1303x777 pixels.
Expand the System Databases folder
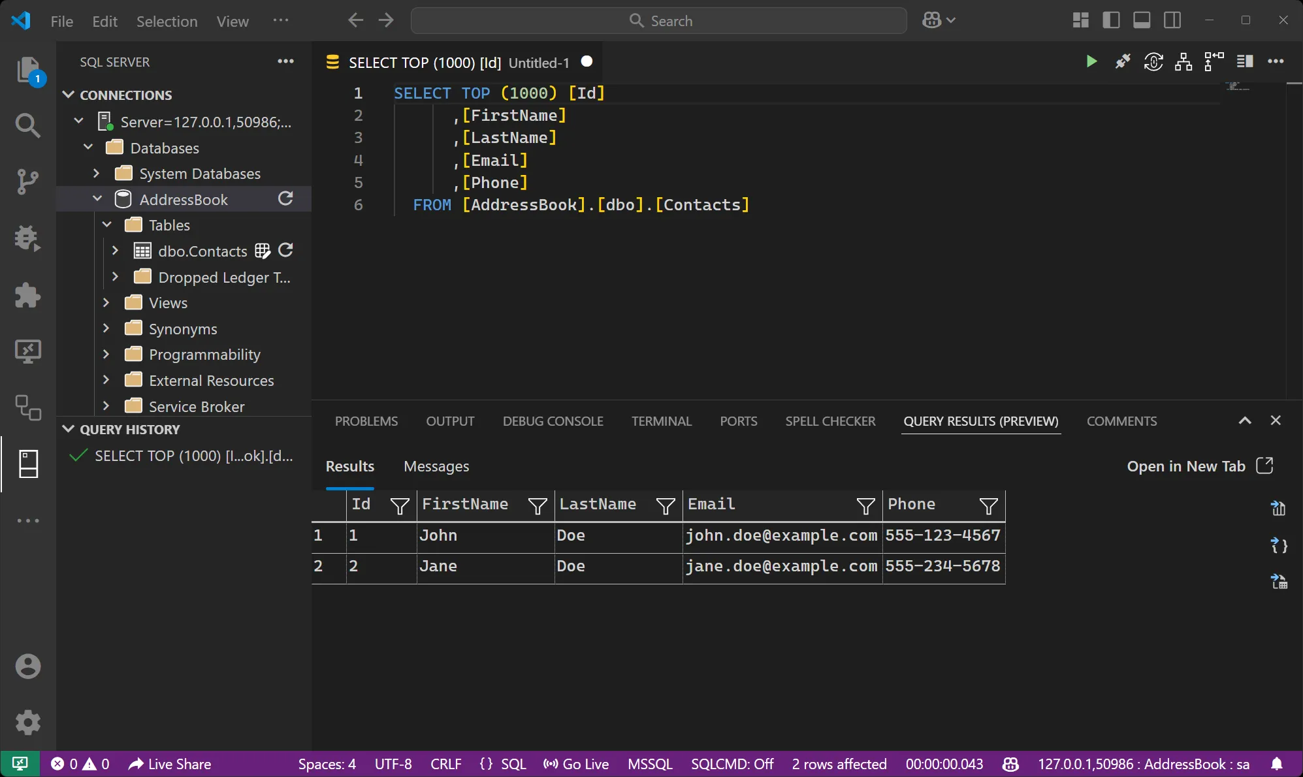tap(97, 173)
